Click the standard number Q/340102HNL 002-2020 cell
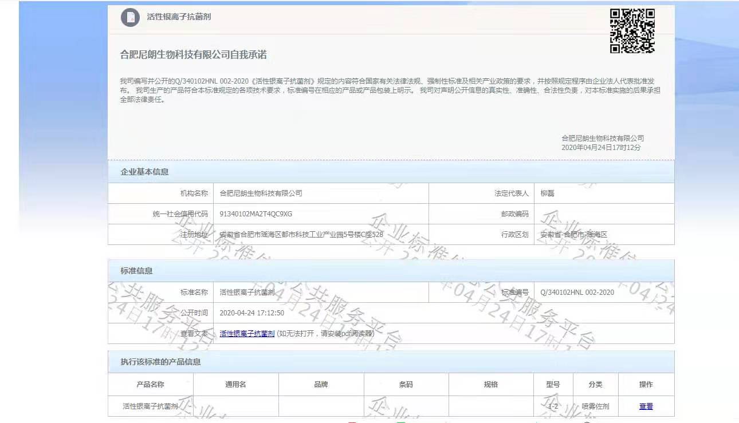The image size is (739, 423). click(x=577, y=292)
